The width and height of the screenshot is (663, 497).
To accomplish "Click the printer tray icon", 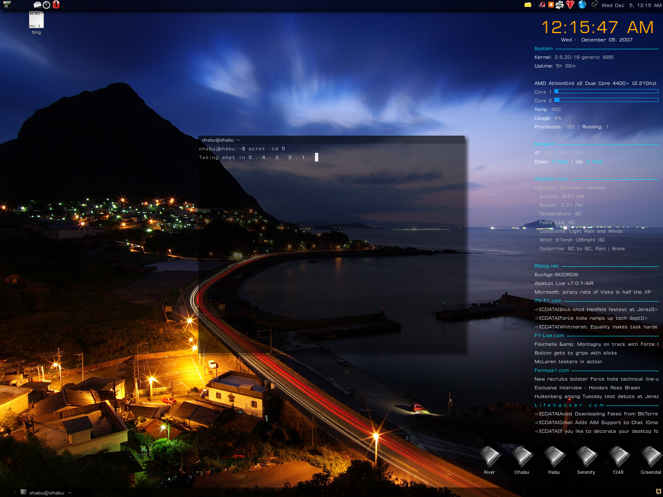I will (x=560, y=5).
